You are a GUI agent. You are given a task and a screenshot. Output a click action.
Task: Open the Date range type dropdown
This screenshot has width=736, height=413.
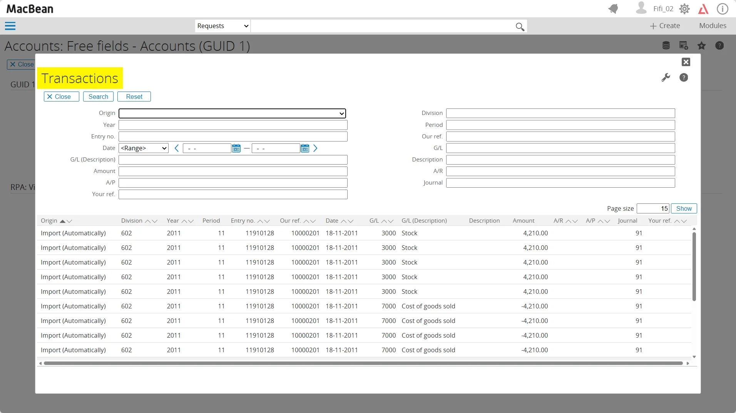pos(144,148)
